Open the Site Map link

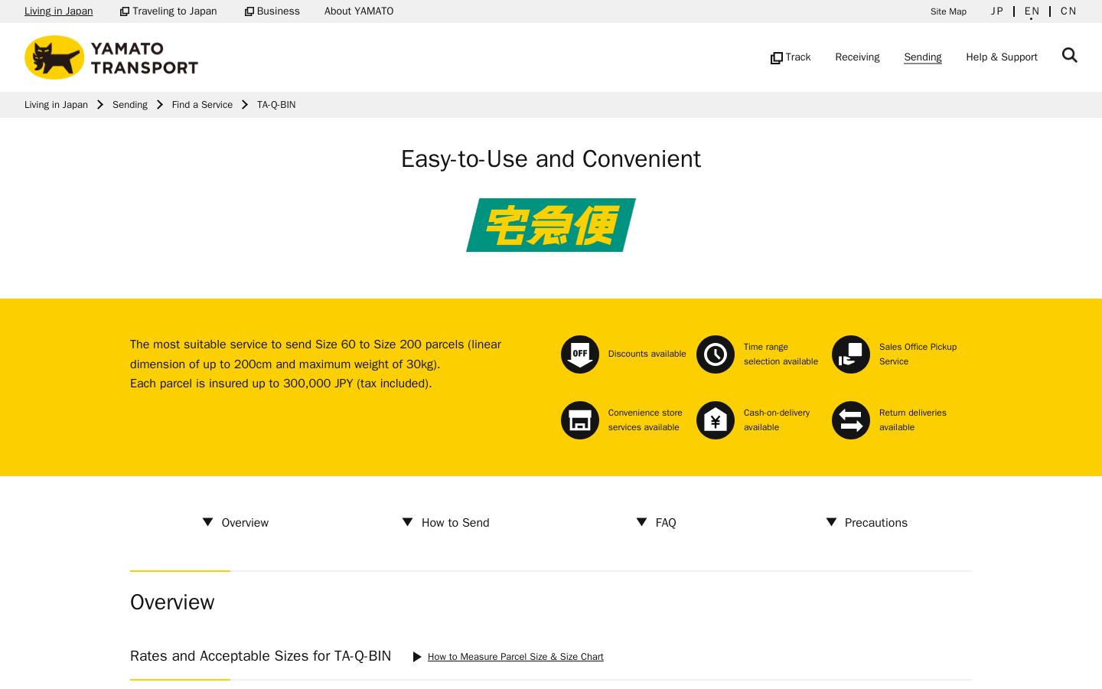(948, 11)
